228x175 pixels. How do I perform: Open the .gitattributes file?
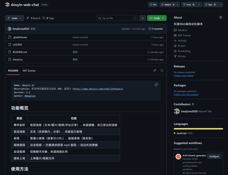point(20,37)
